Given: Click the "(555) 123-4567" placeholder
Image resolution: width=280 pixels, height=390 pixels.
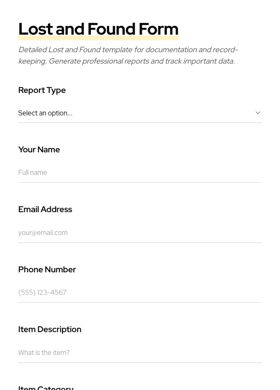Looking at the screenshot, I should (42, 292).
